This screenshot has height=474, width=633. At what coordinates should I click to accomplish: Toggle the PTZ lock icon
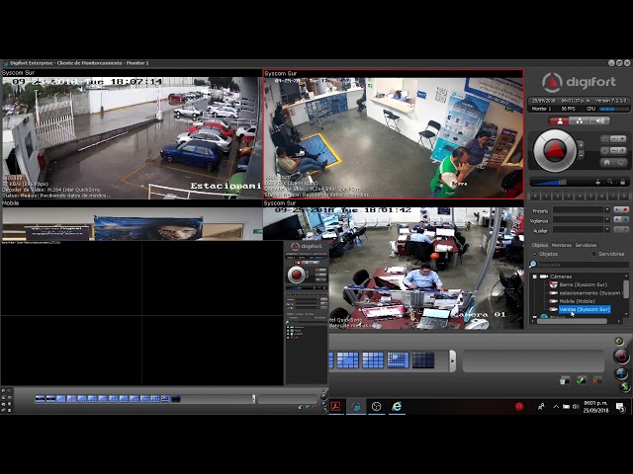point(622,182)
